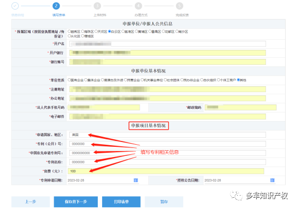Focus the 邮政编码 input field
Viewport: 297px width, 209px height.
pyautogui.click(x=241, y=107)
